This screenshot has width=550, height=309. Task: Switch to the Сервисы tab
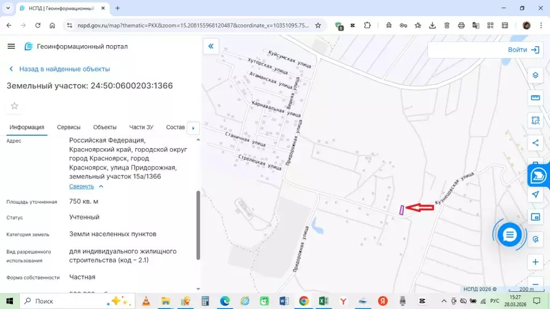[x=69, y=127]
